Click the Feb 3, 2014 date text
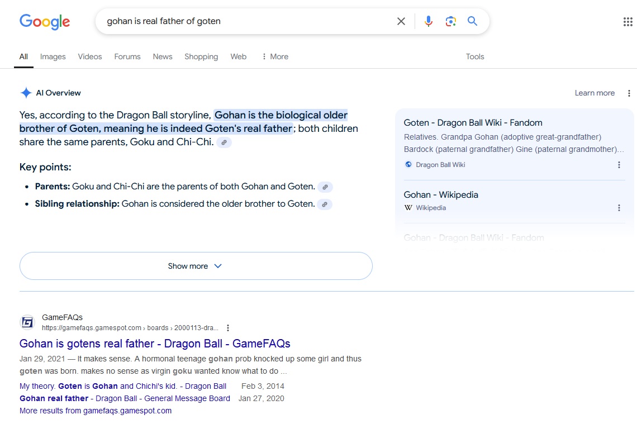The height and width of the screenshot is (424, 637). 263,386
